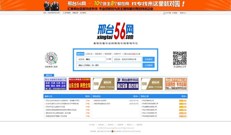Click the 忘记密码 link
This screenshot has width=231, height=135.
pos(83,13)
